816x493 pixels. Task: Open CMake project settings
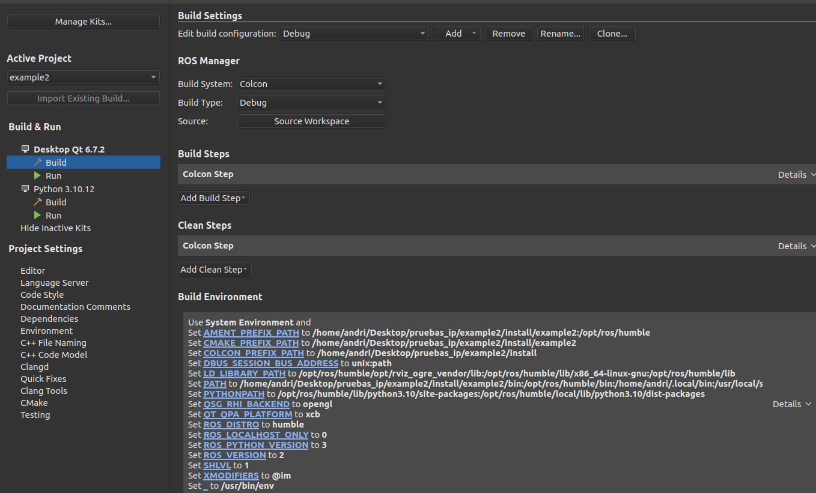34,403
